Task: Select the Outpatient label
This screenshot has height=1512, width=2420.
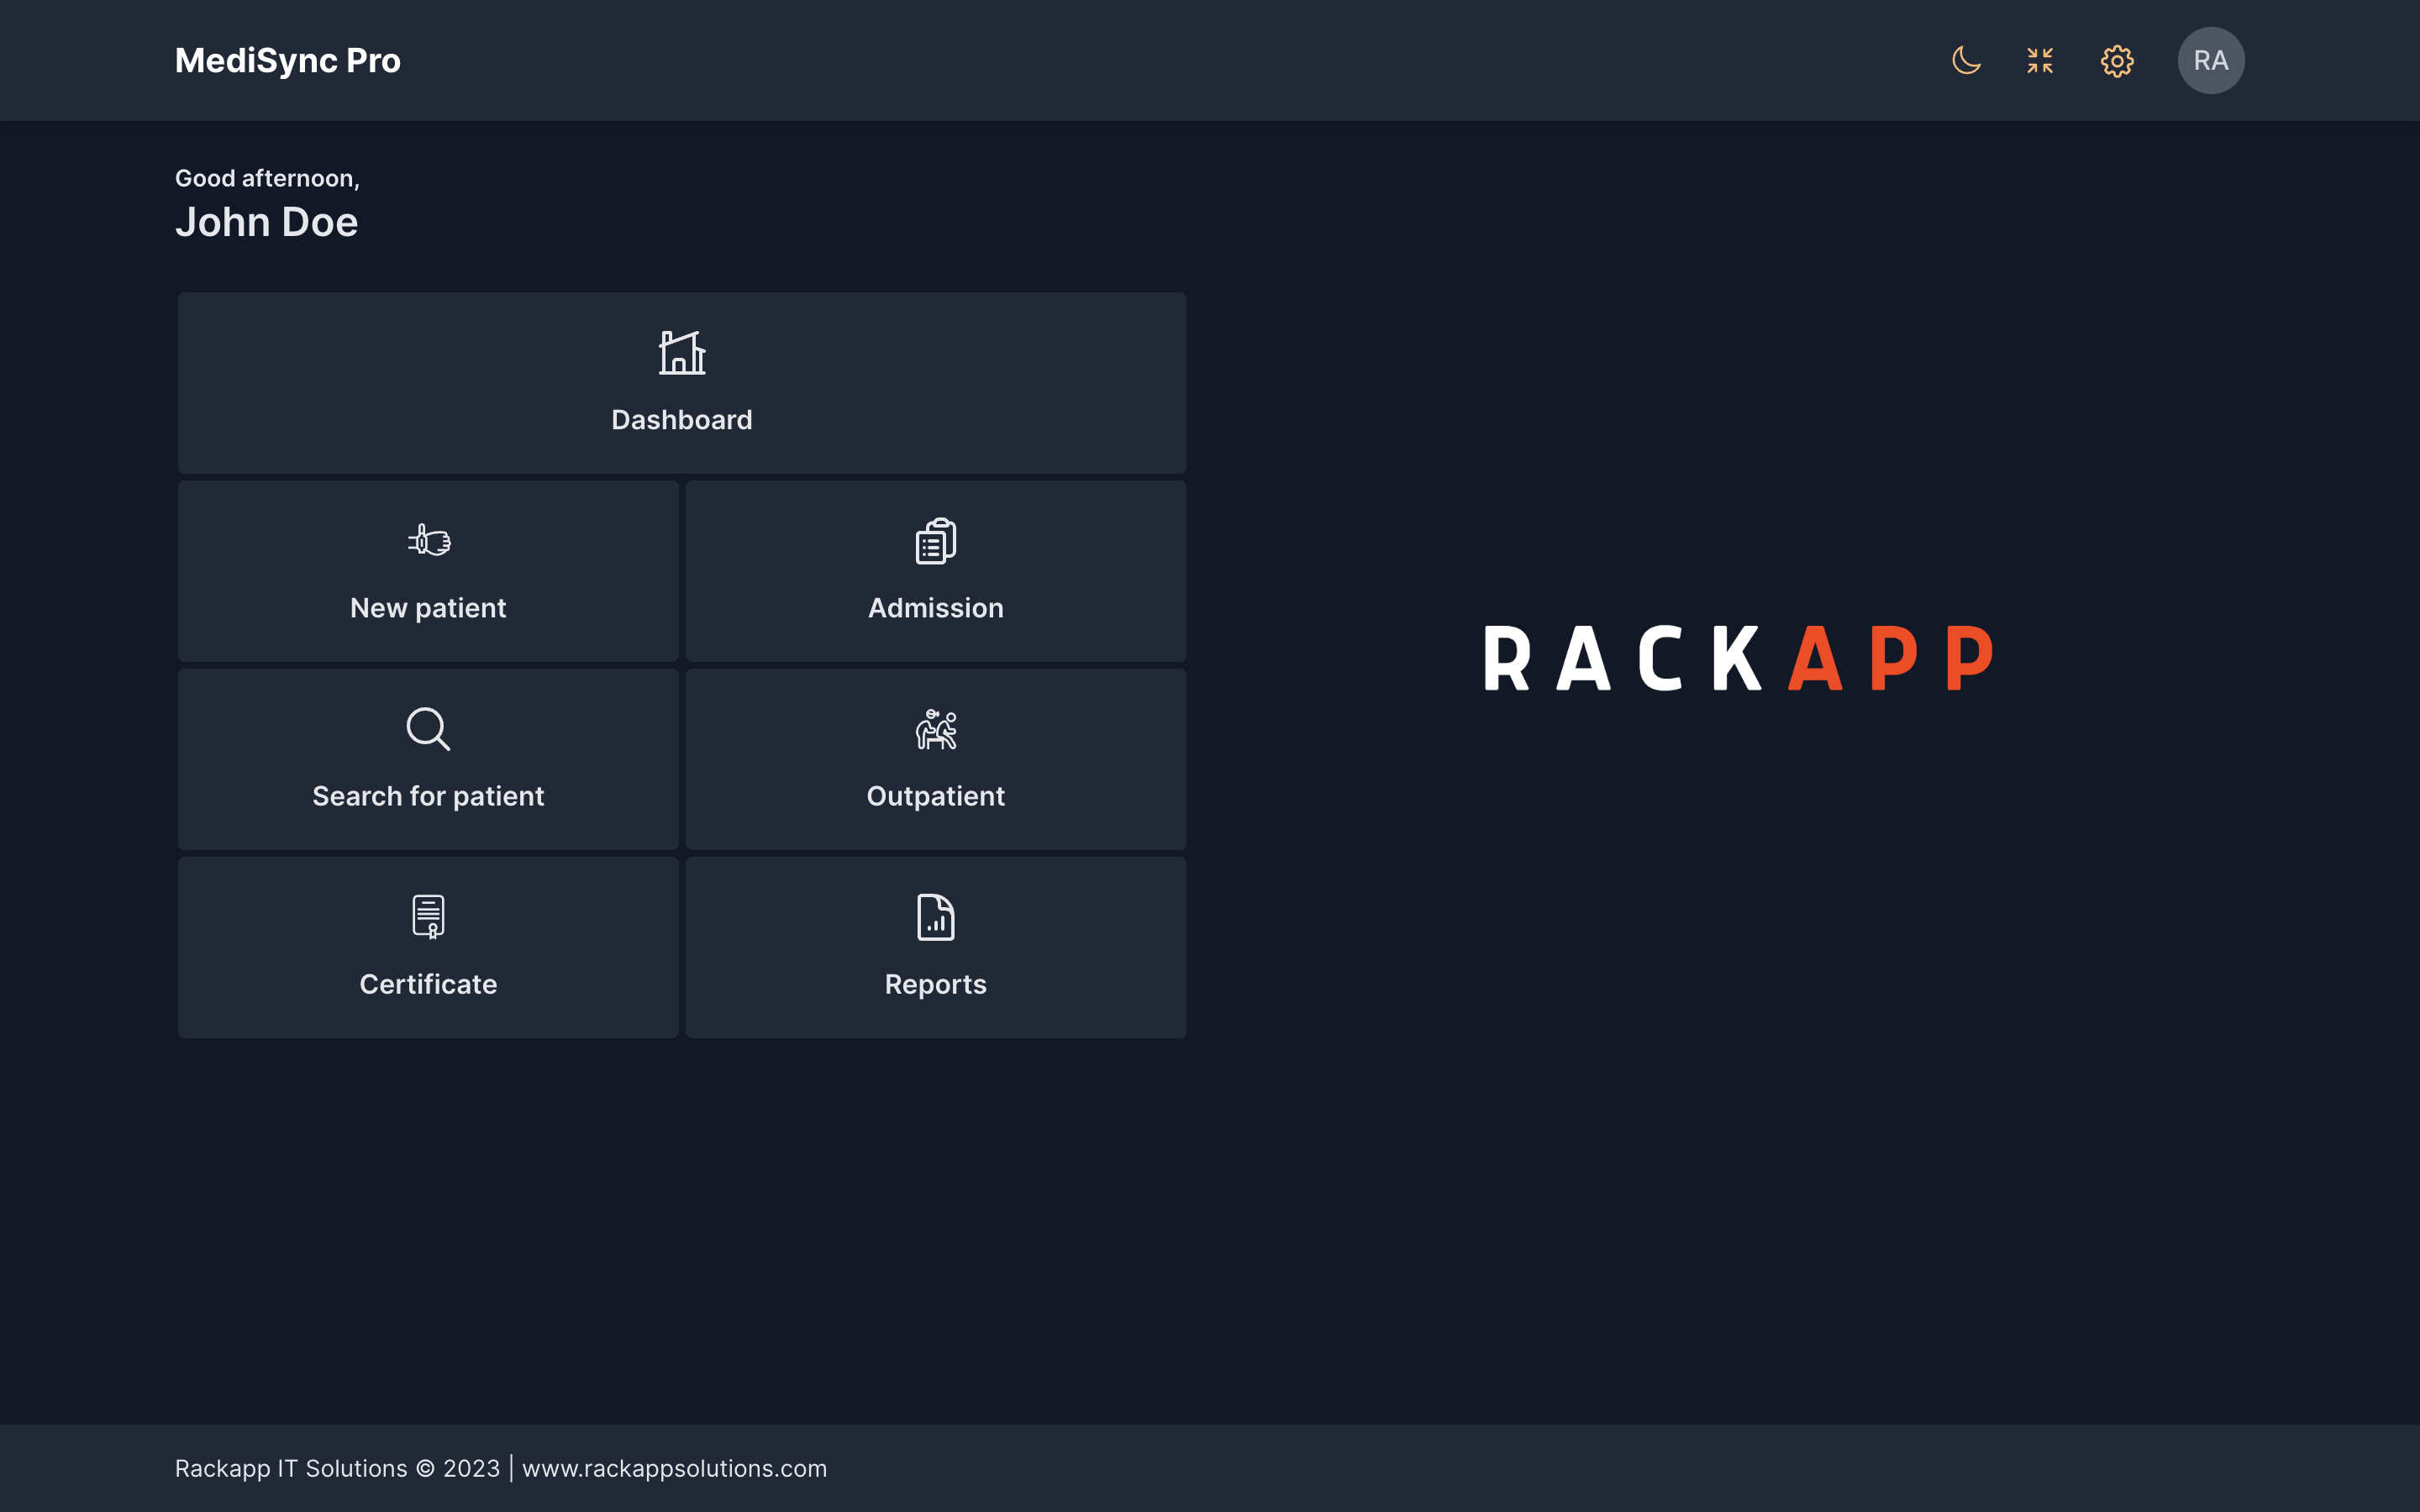Action: click(x=936, y=796)
